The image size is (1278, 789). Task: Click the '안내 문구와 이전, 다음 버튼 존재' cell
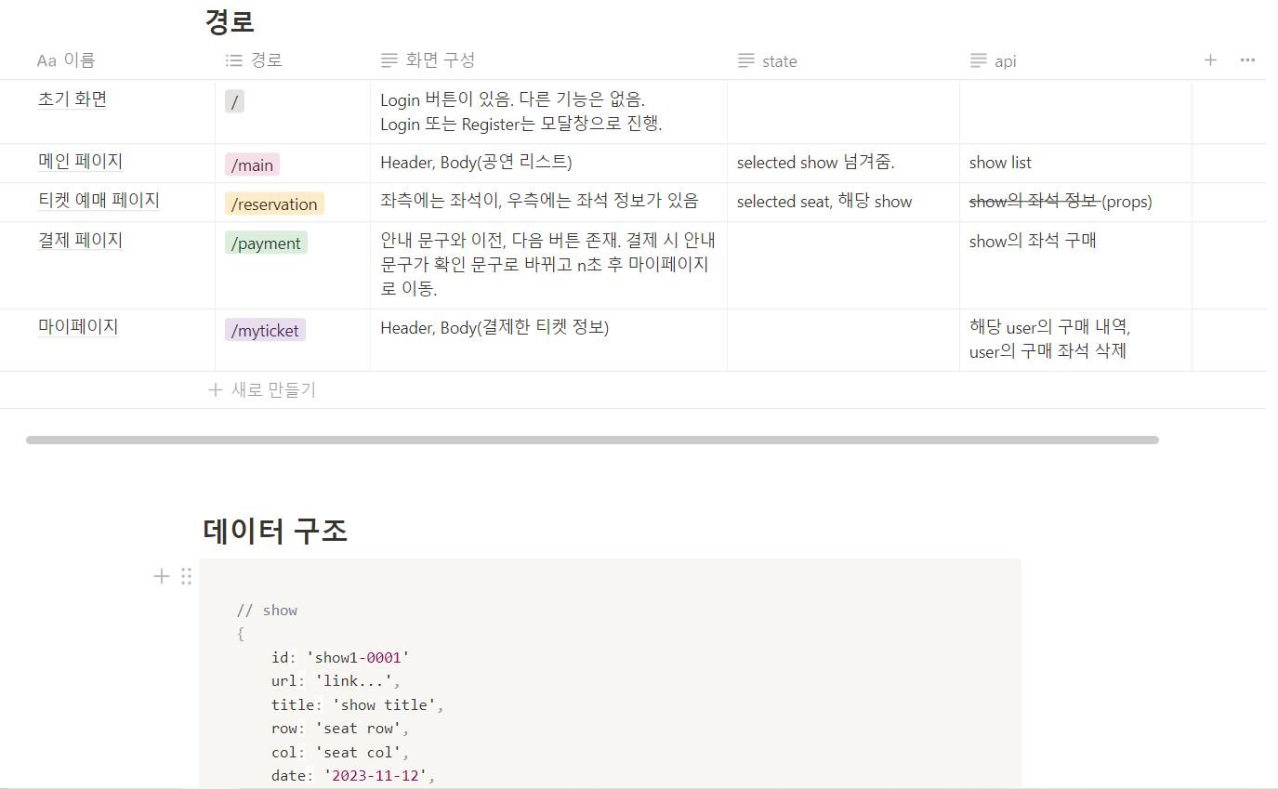(x=548, y=265)
